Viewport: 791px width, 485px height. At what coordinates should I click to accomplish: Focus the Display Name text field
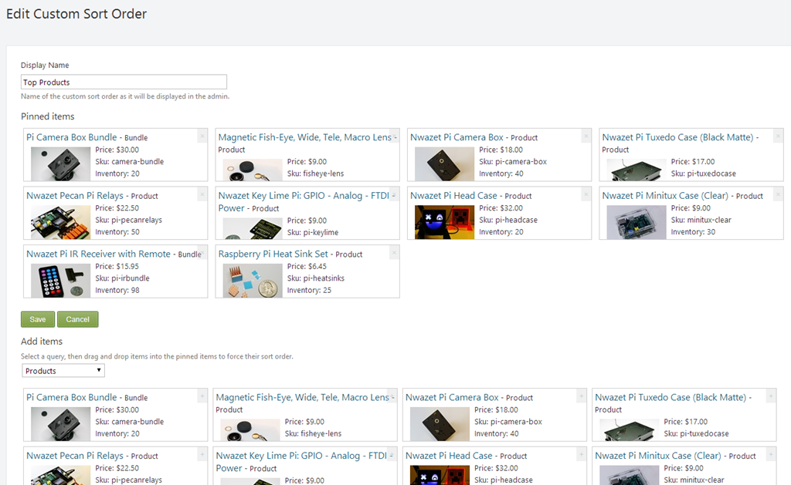pos(124,82)
